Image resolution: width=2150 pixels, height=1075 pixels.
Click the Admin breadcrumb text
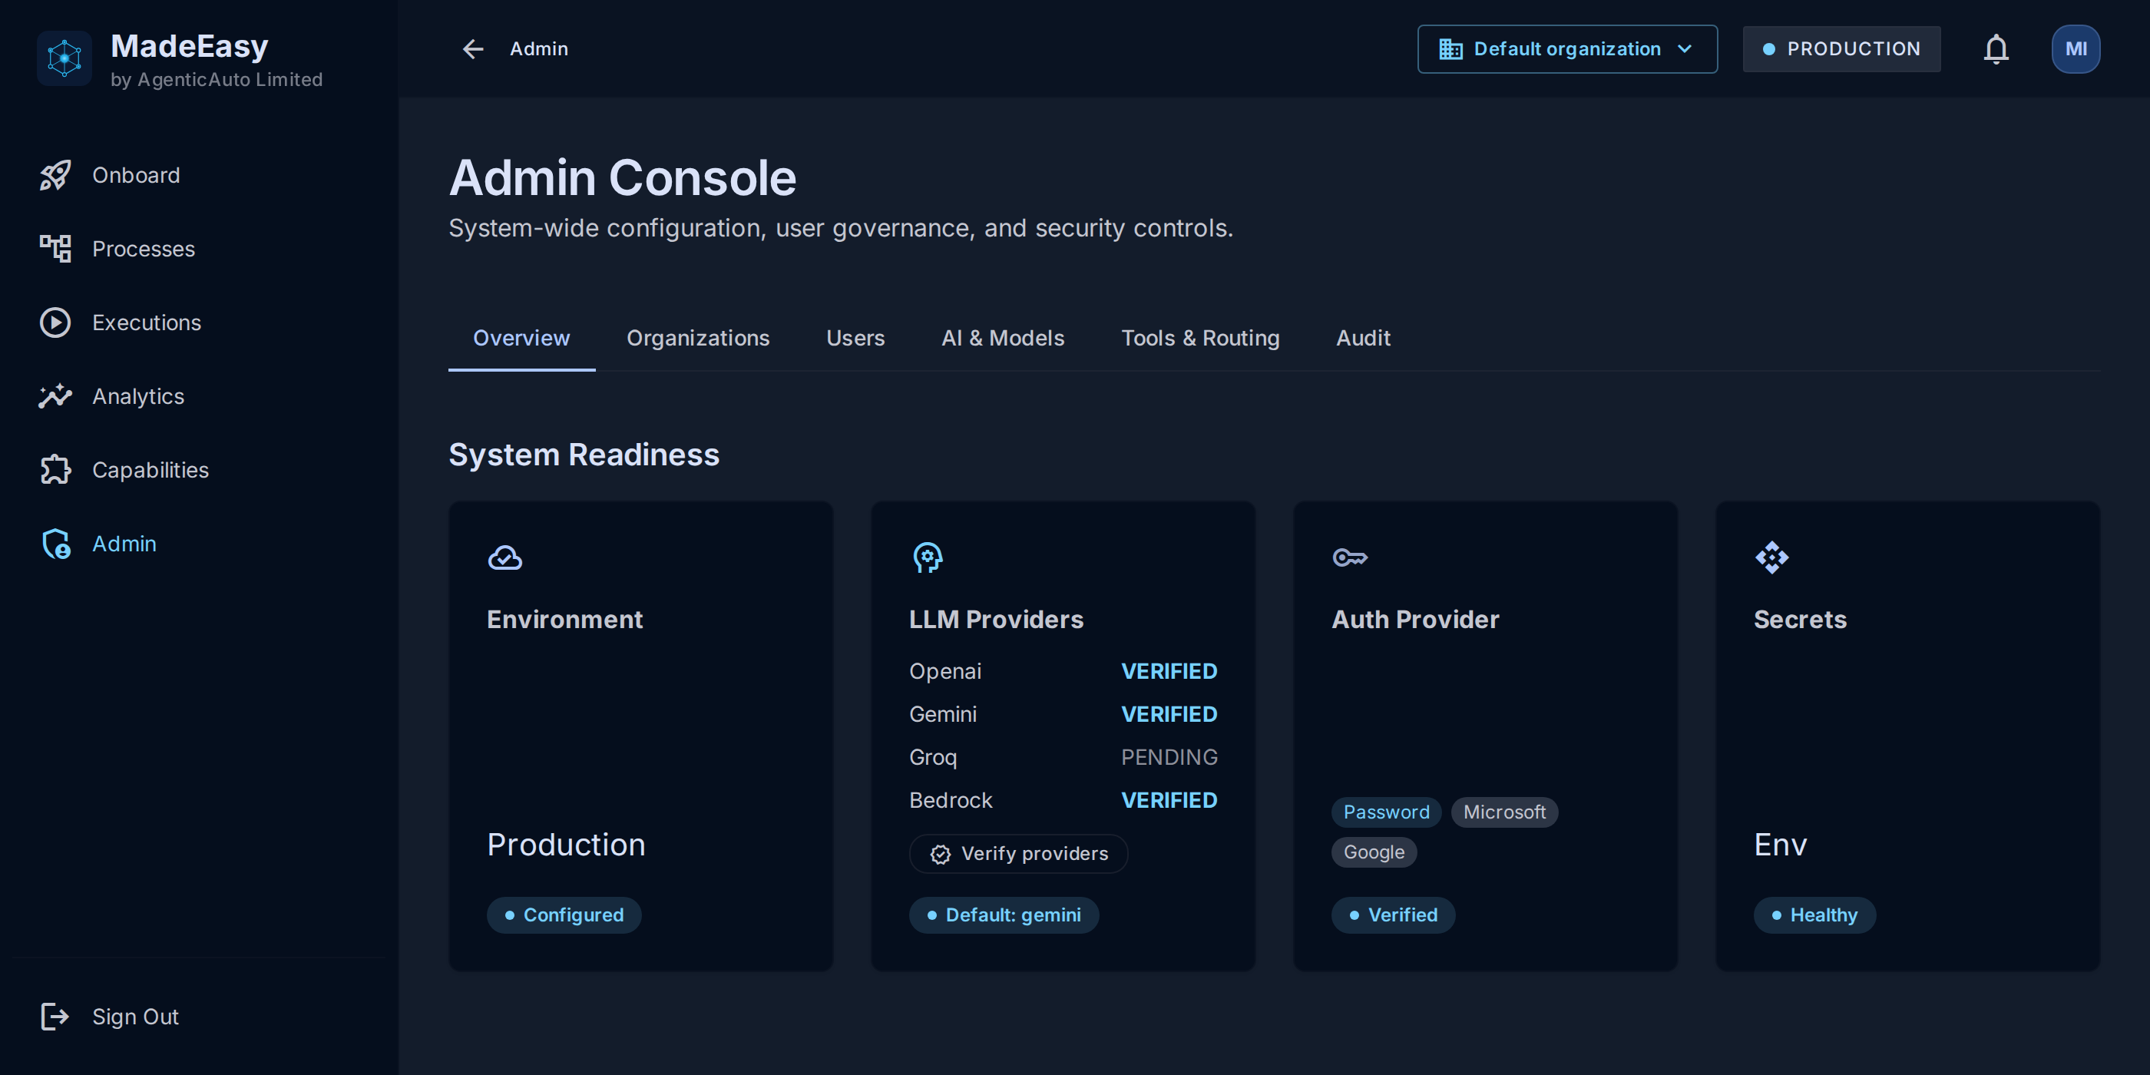(538, 49)
